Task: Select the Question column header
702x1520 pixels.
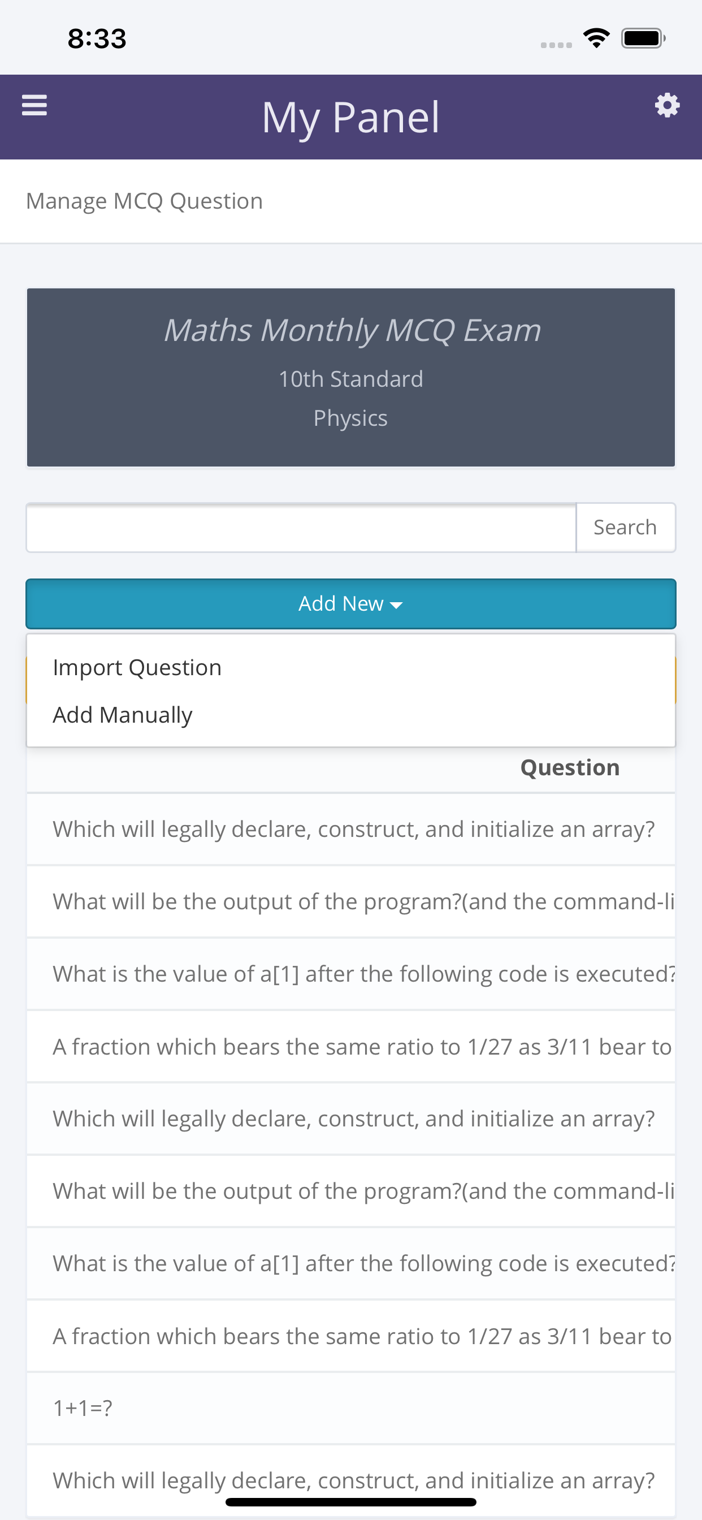Action: 570,767
